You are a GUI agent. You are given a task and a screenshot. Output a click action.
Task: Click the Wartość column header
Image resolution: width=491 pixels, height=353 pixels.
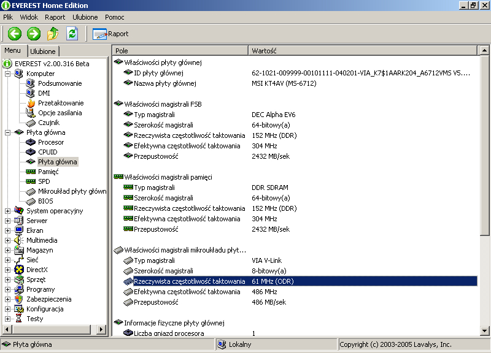click(x=363, y=51)
